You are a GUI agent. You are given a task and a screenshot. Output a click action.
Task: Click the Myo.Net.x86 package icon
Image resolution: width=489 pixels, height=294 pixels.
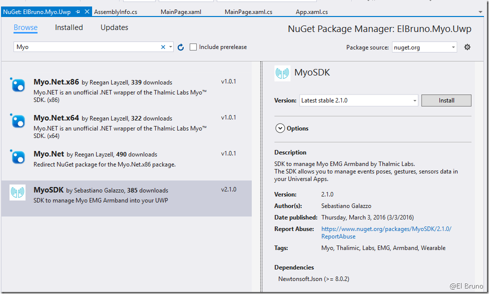point(18,85)
